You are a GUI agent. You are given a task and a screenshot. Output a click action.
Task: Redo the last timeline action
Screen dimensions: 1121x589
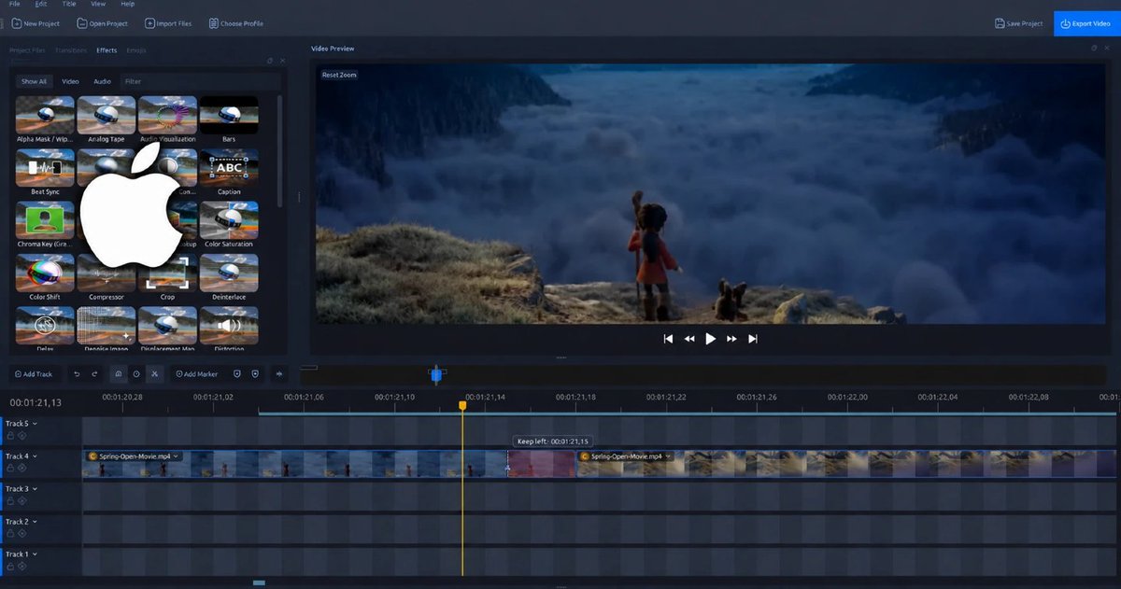[x=94, y=374]
